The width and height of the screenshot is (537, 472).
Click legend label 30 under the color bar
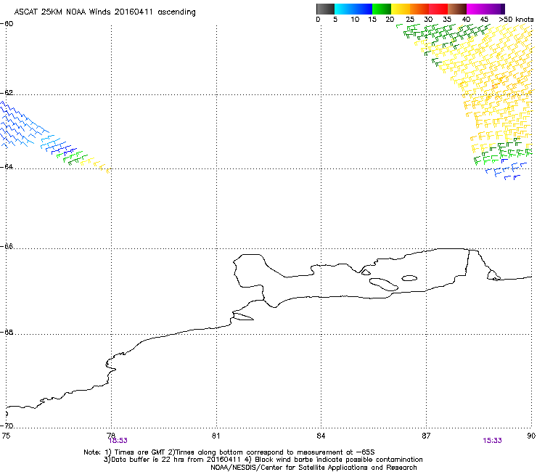[x=428, y=20]
